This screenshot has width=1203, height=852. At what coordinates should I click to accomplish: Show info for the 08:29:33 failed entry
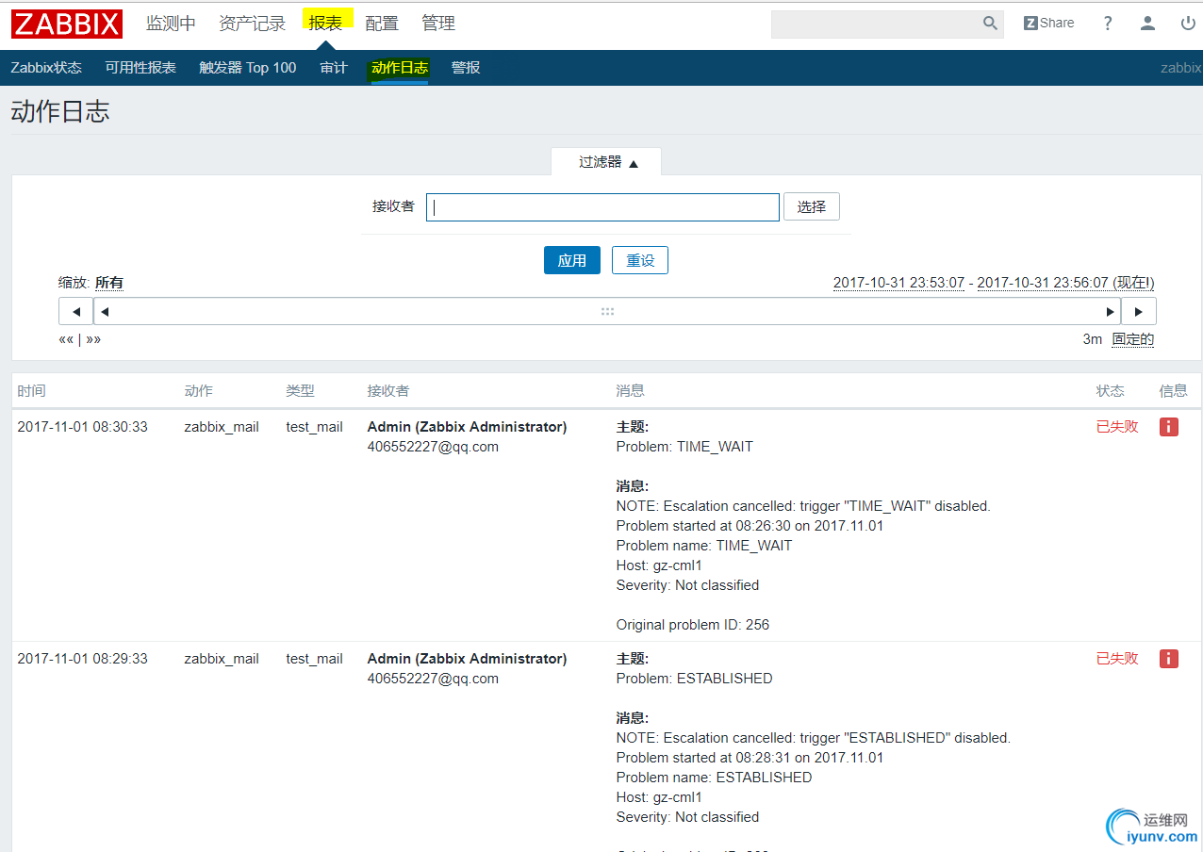coord(1169,659)
